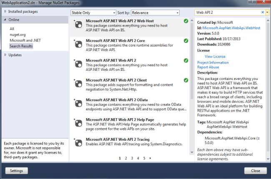Click the package list scroll-up arrow
Image resolution: width=271 pixels, height=179 pixels.
pos(192,20)
